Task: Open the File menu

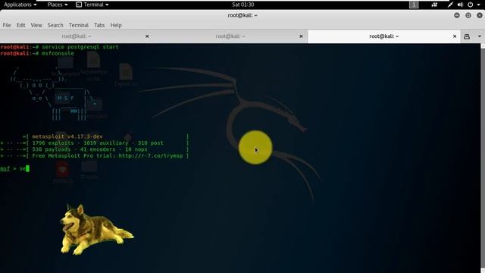Action: click(7, 25)
